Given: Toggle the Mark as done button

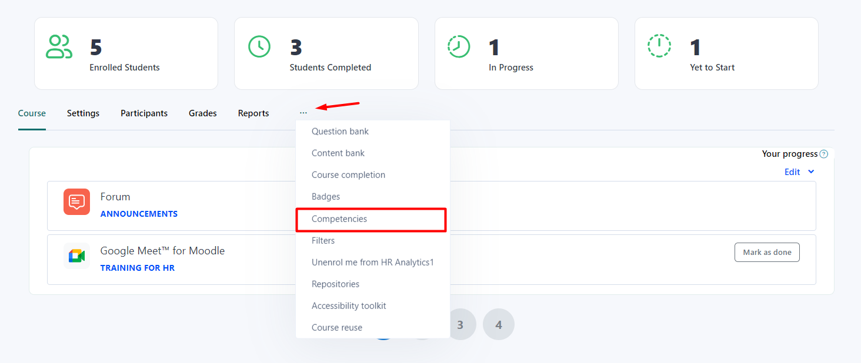Looking at the screenshot, I should 767,252.
